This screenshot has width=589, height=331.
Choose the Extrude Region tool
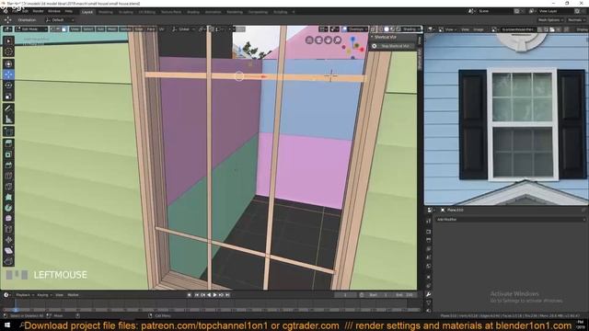click(x=8, y=143)
